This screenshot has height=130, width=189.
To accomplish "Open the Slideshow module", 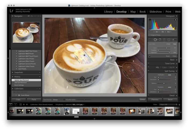I will click(x=155, y=12).
